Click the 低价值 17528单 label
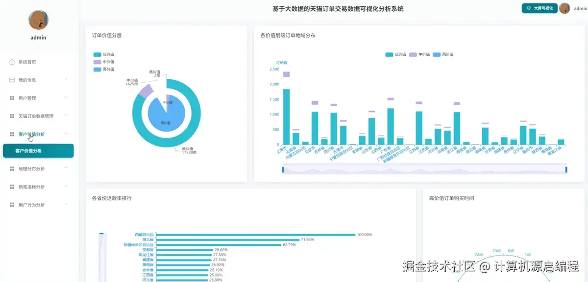588x282 pixels. 189,151
